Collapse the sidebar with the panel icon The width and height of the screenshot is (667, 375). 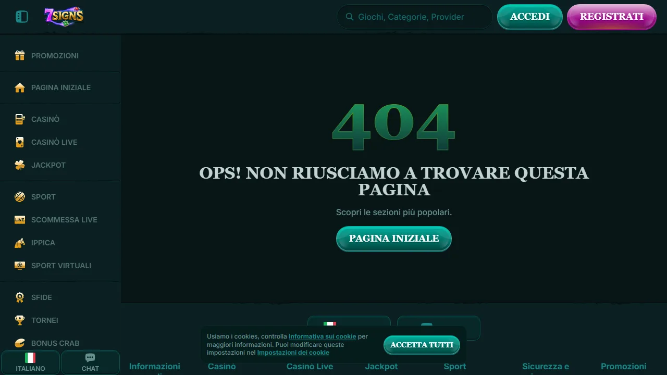coord(22,17)
